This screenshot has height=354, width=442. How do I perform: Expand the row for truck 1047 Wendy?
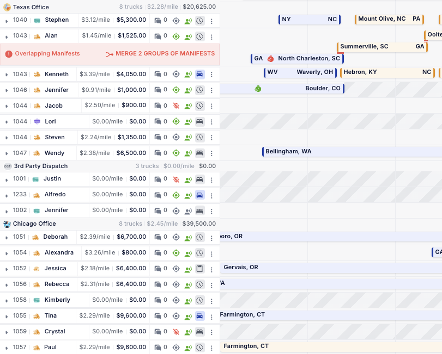click(7, 154)
